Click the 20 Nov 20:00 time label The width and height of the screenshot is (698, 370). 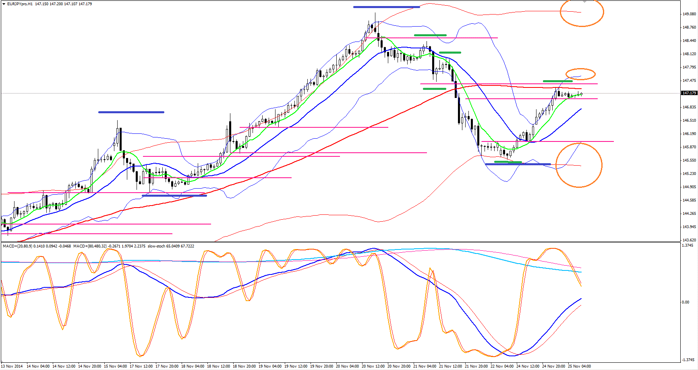tap(399, 366)
